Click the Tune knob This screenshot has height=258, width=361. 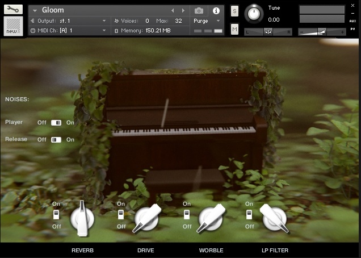tap(254, 13)
